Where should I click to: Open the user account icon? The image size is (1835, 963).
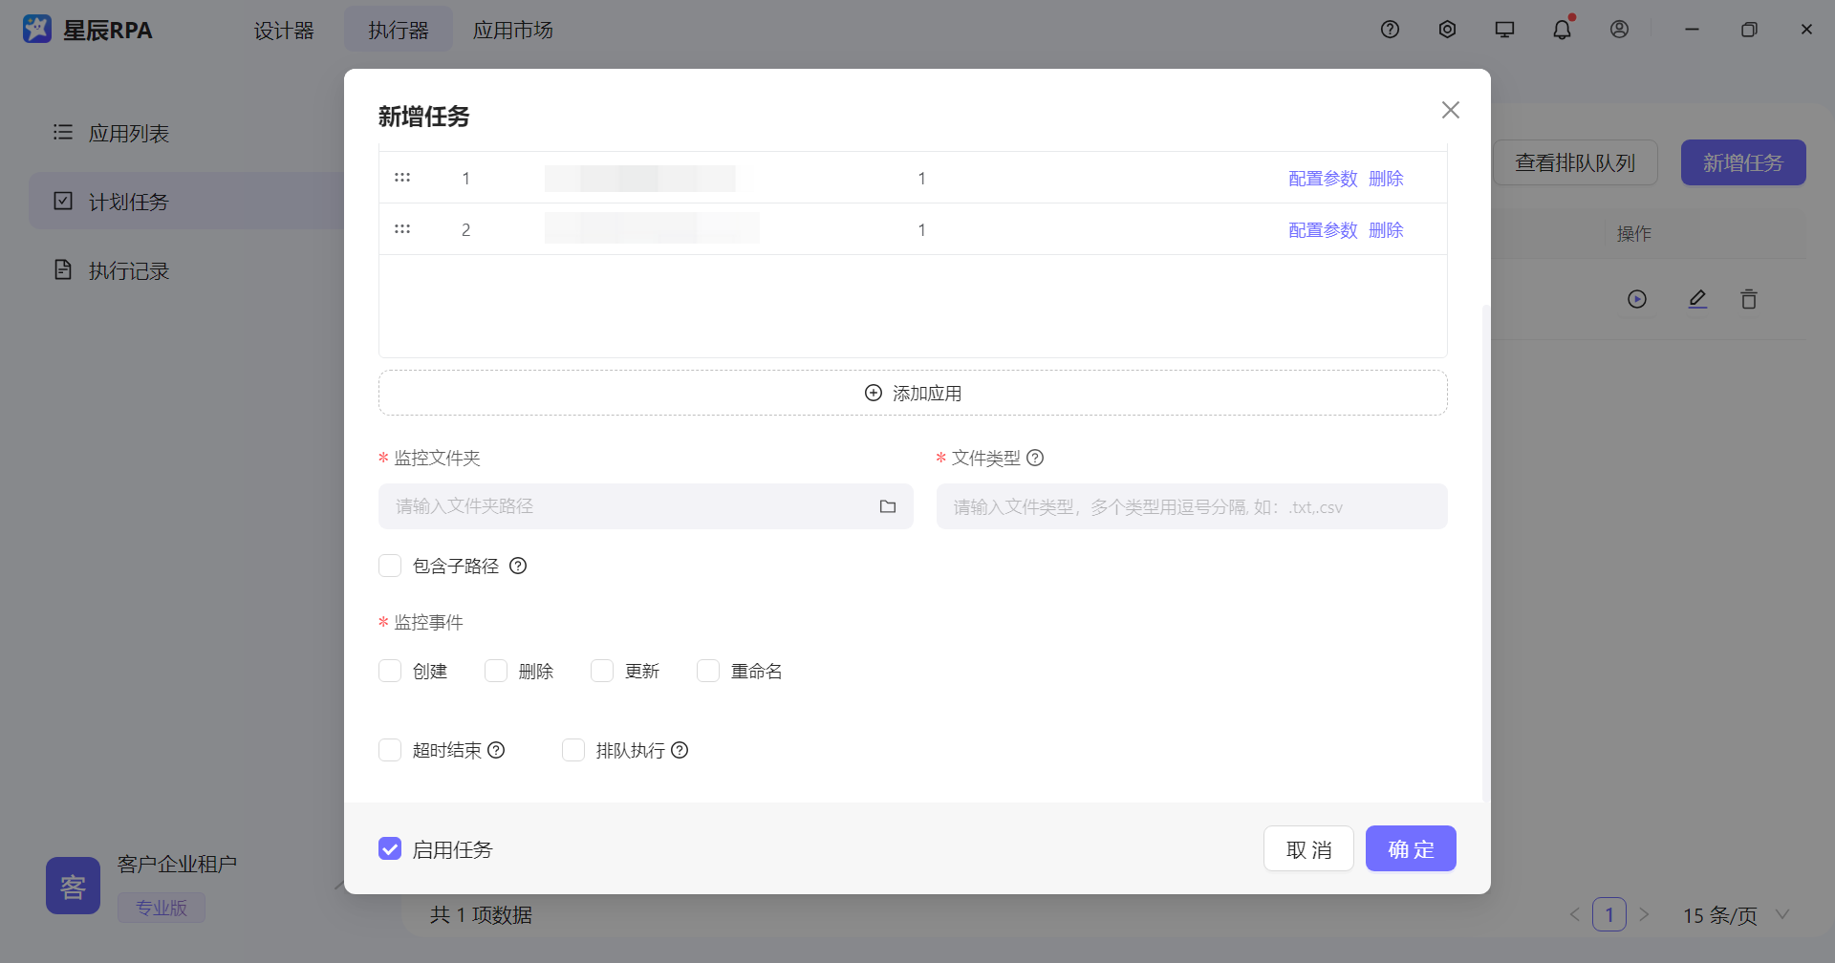[x=1619, y=29]
